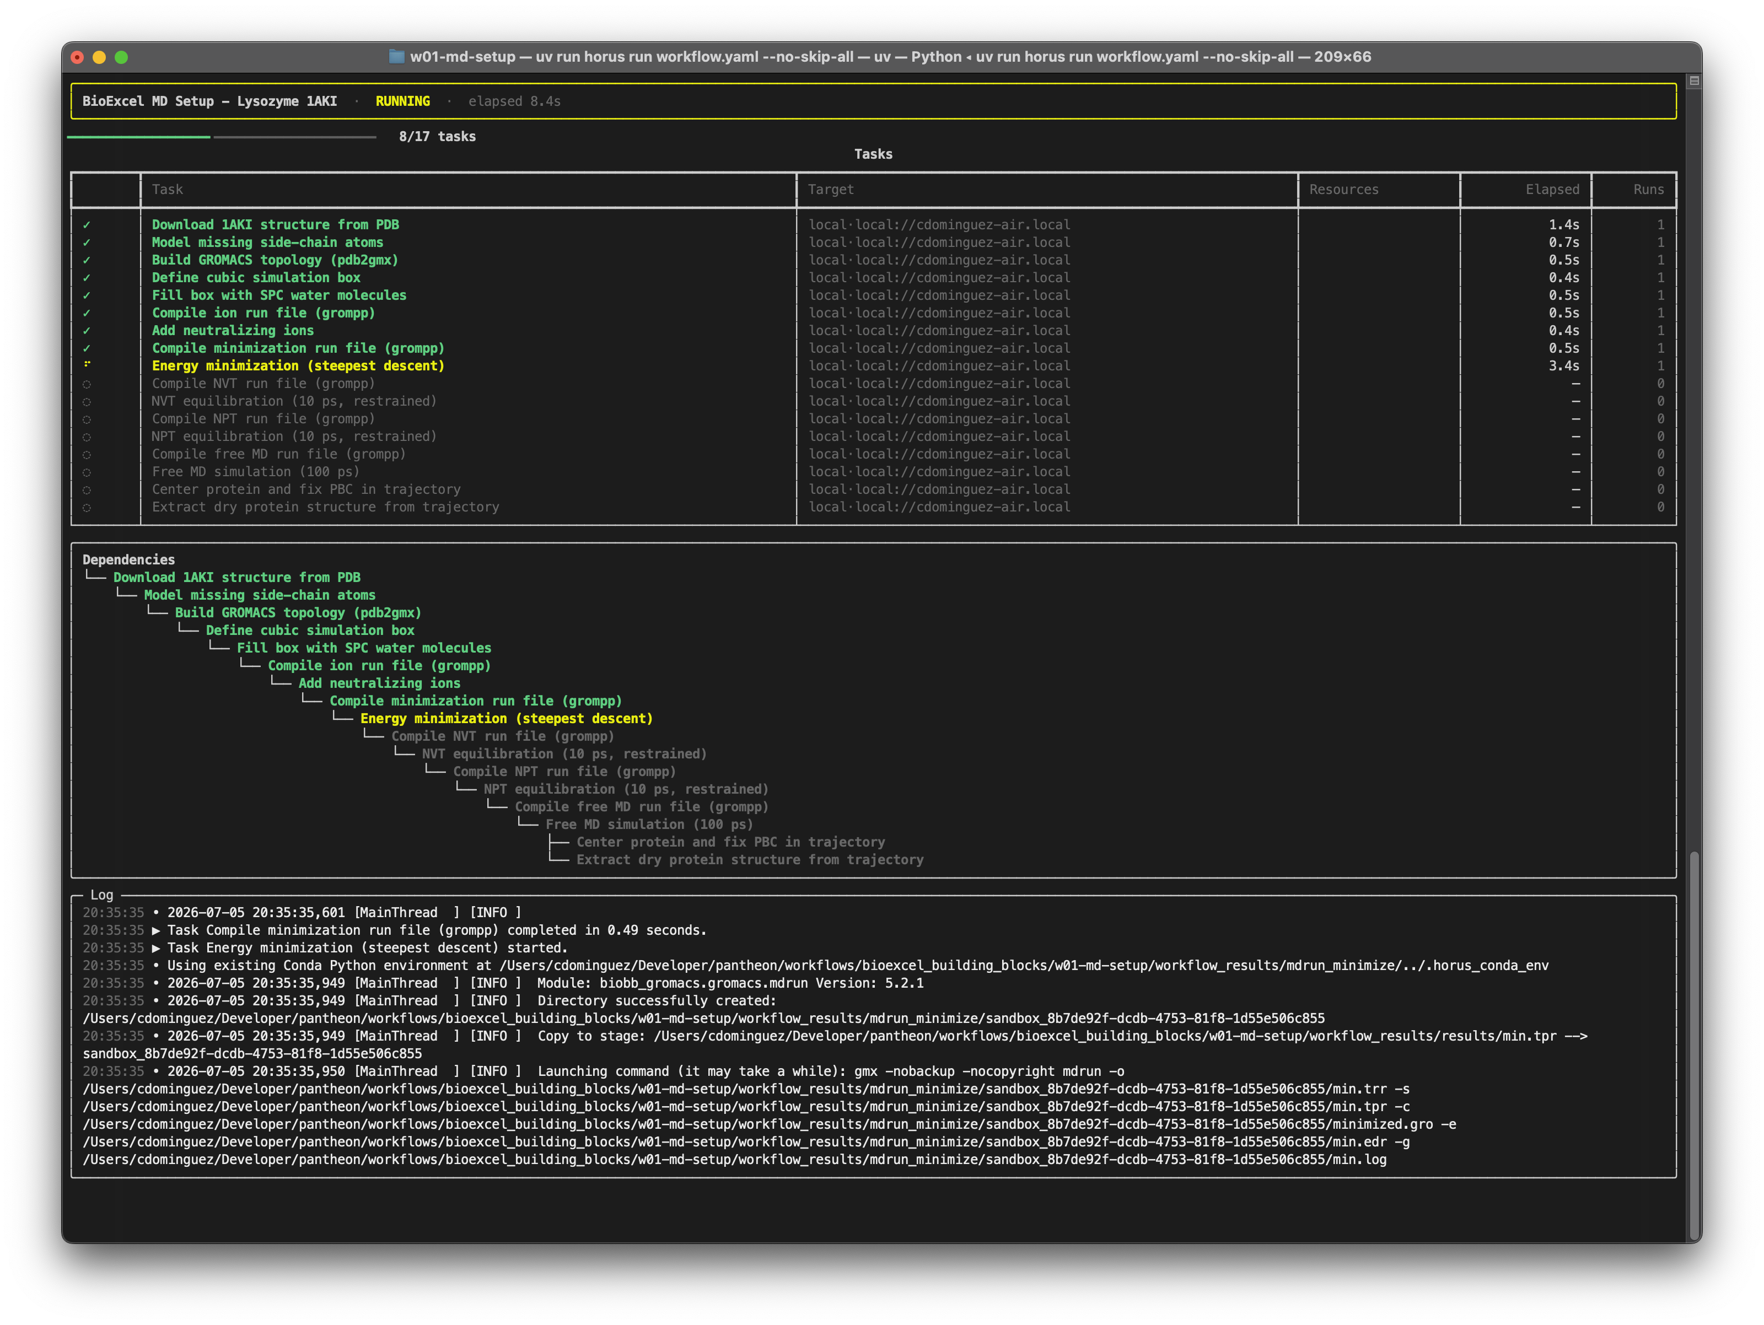Click the Task column header

point(168,189)
